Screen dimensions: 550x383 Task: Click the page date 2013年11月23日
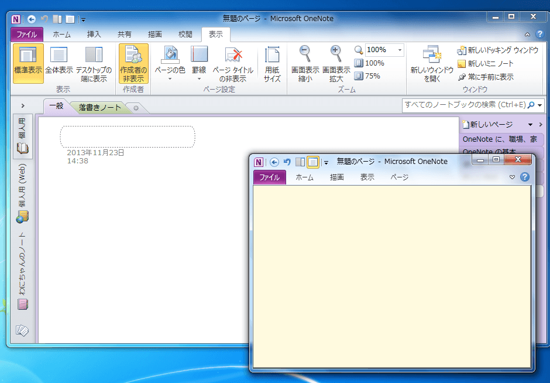95,153
